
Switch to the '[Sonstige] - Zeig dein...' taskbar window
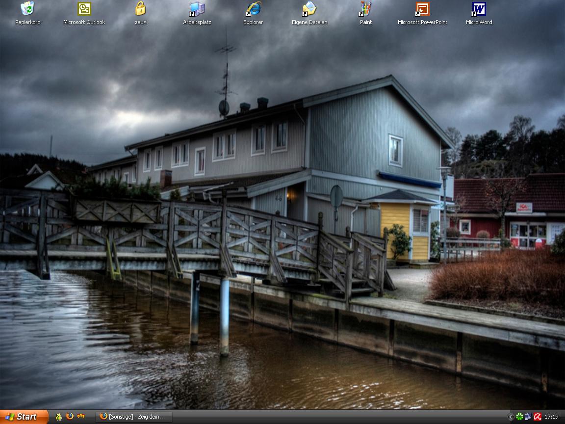coord(133,417)
